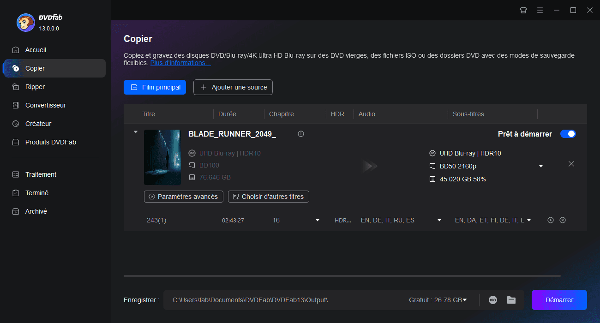Click Choisir d'autres titres button
600x323 pixels.
269,197
